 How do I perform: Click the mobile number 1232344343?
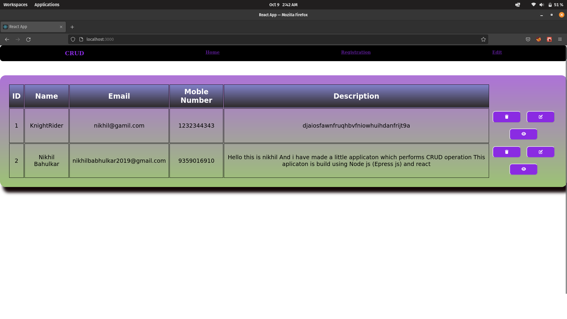coord(196,126)
